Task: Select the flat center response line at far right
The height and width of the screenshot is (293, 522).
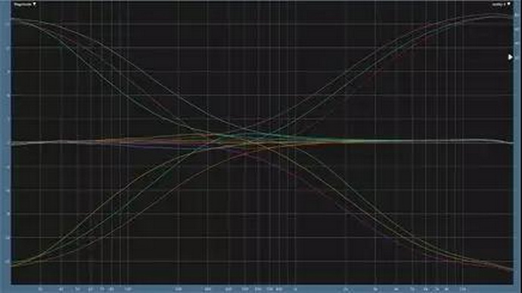Action: 499,141
